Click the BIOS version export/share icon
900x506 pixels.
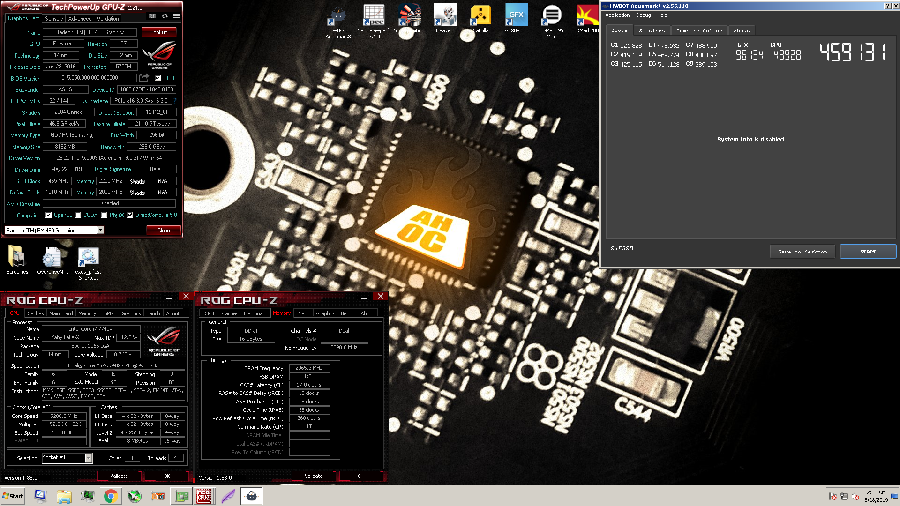[144, 78]
